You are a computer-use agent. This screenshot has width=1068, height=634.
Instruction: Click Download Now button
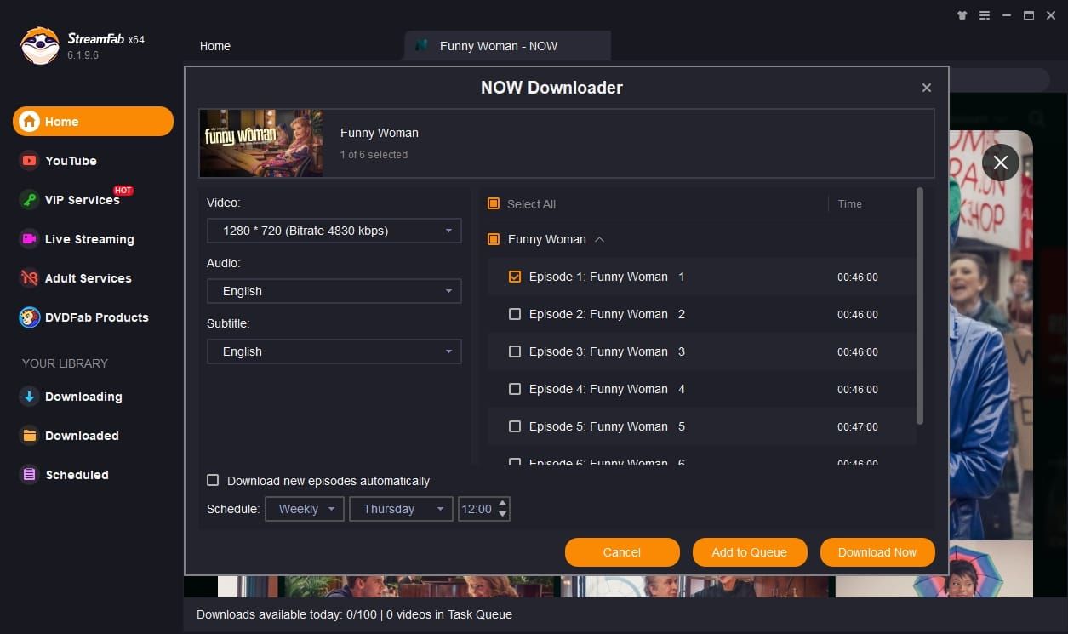[x=877, y=552]
